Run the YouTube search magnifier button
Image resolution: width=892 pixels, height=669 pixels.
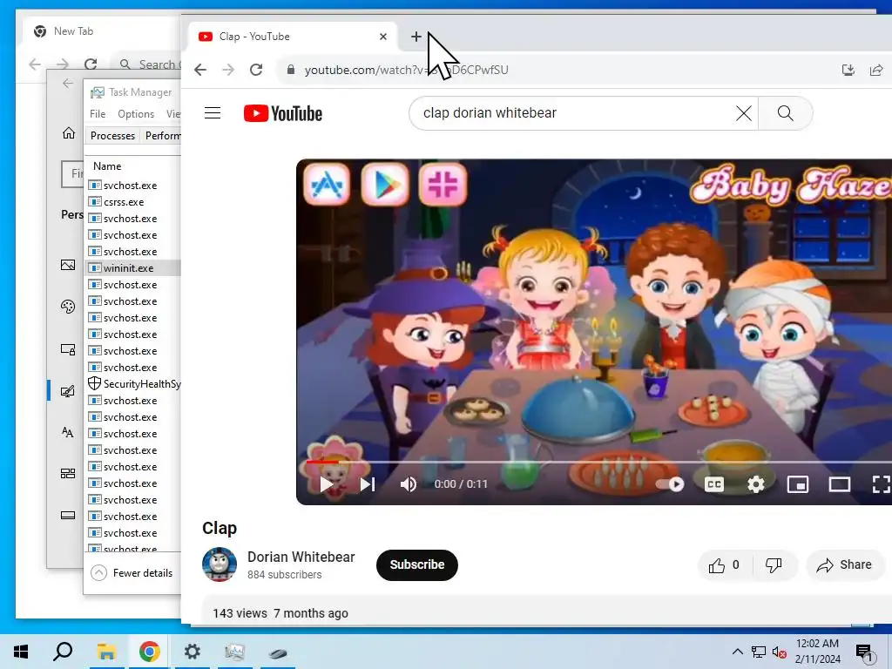coord(785,113)
